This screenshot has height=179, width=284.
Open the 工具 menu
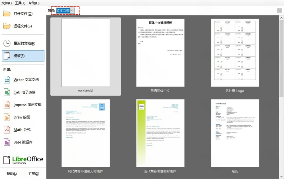(x=20, y=3)
